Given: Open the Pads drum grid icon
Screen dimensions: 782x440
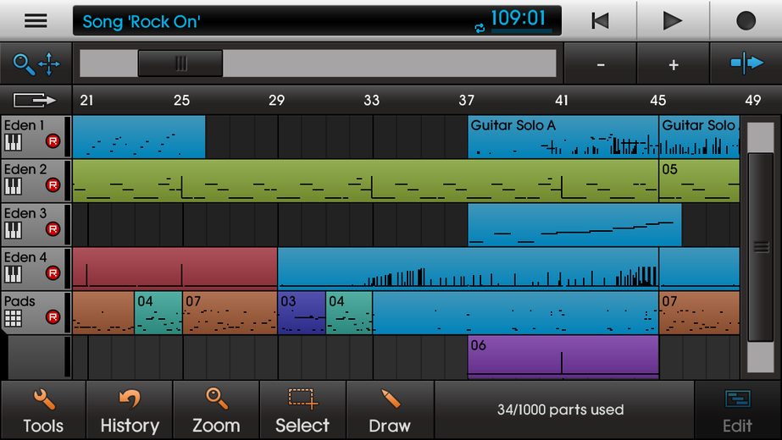Looking at the screenshot, I should click(x=14, y=318).
